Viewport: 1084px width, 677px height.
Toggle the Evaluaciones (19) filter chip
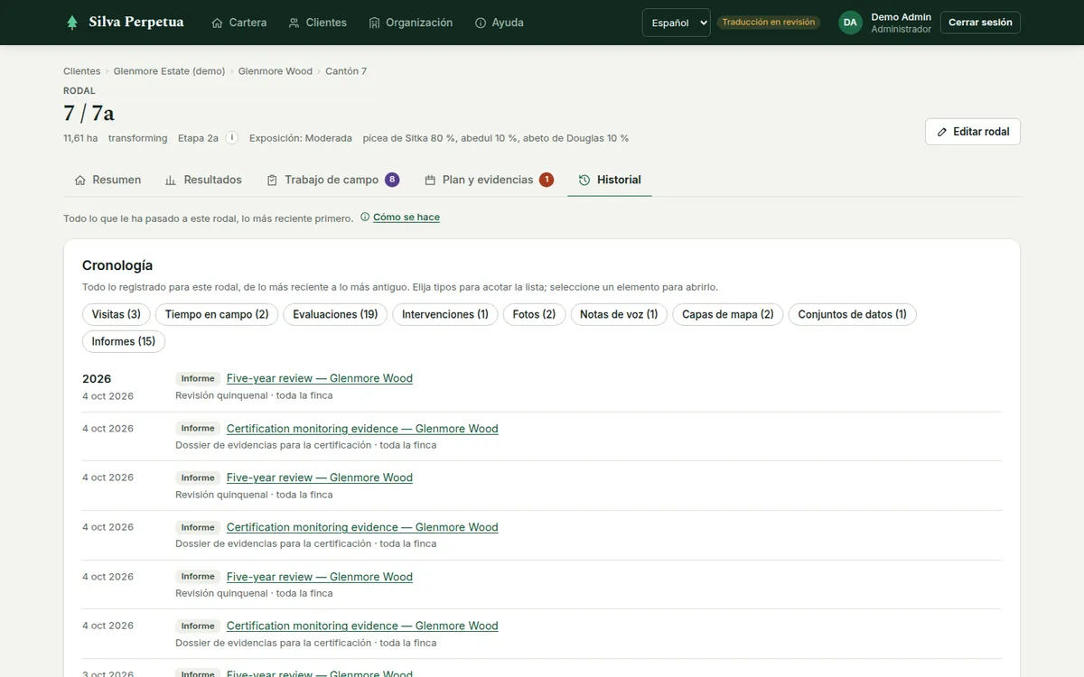coord(335,314)
